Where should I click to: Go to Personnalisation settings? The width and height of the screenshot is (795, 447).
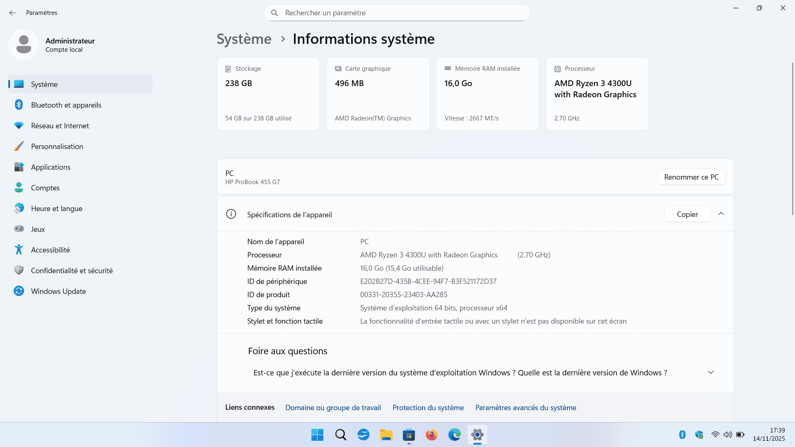(x=57, y=147)
